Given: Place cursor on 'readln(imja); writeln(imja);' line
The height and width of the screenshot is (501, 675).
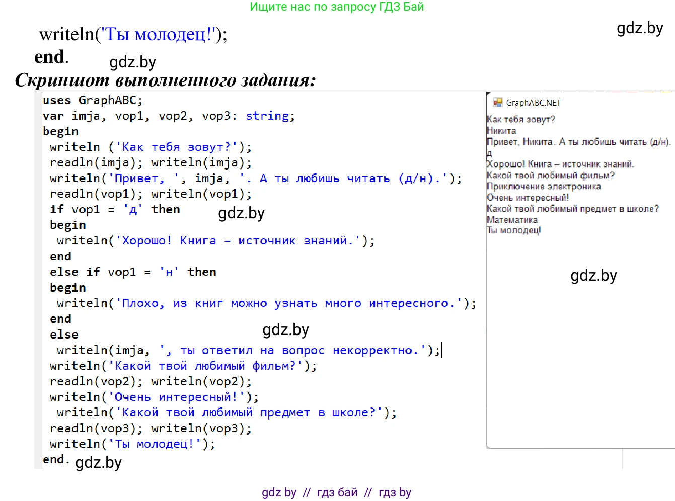Looking at the screenshot, I should [x=150, y=162].
